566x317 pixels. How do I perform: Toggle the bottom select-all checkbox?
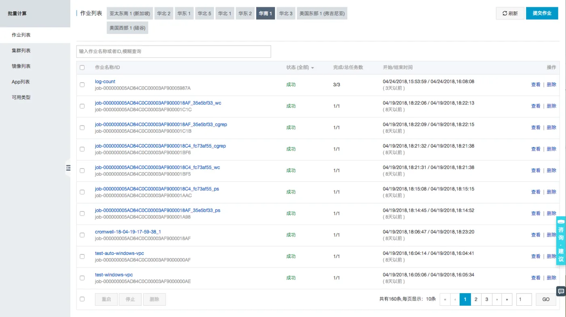point(82,299)
